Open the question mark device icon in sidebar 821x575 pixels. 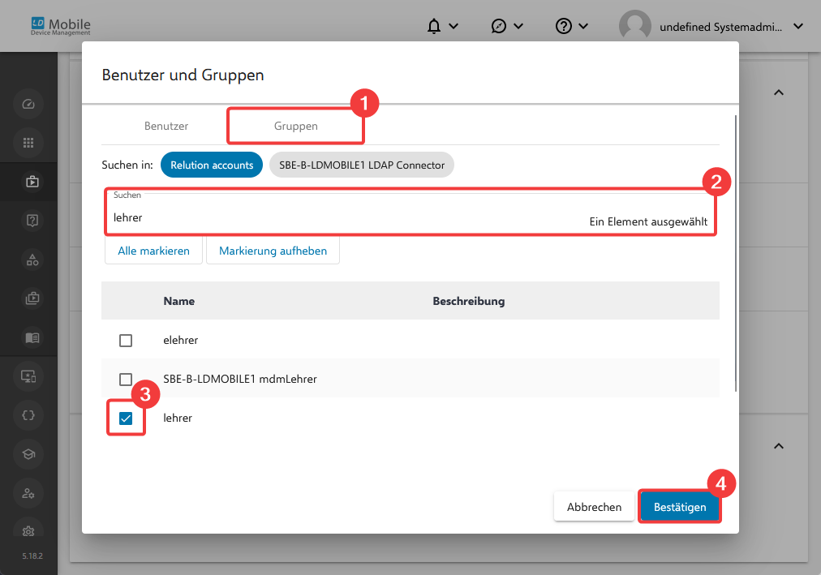32,221
